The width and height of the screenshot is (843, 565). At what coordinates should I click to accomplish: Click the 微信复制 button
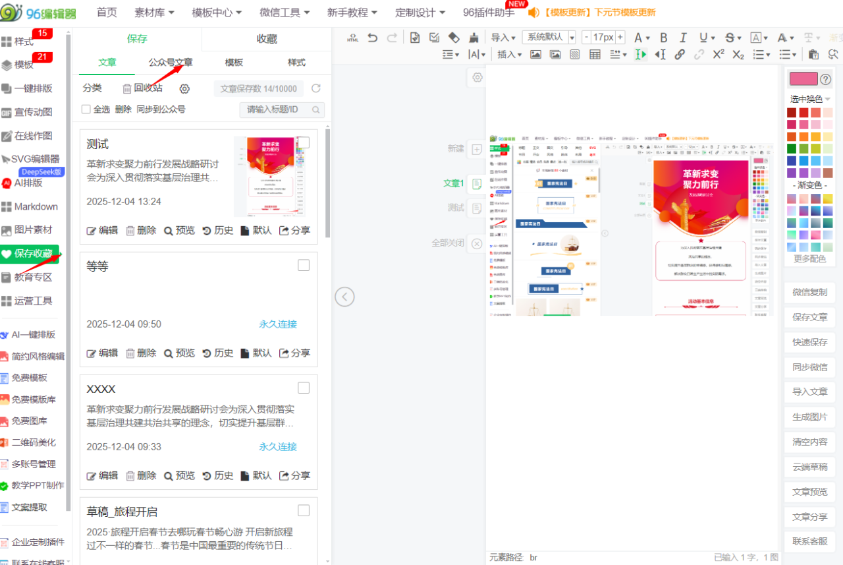point(809,292)
